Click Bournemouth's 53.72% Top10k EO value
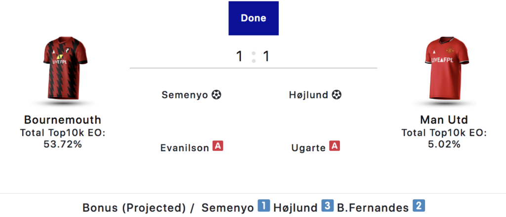The height and width of the screenshot is (217, 506). coord(63,144)
